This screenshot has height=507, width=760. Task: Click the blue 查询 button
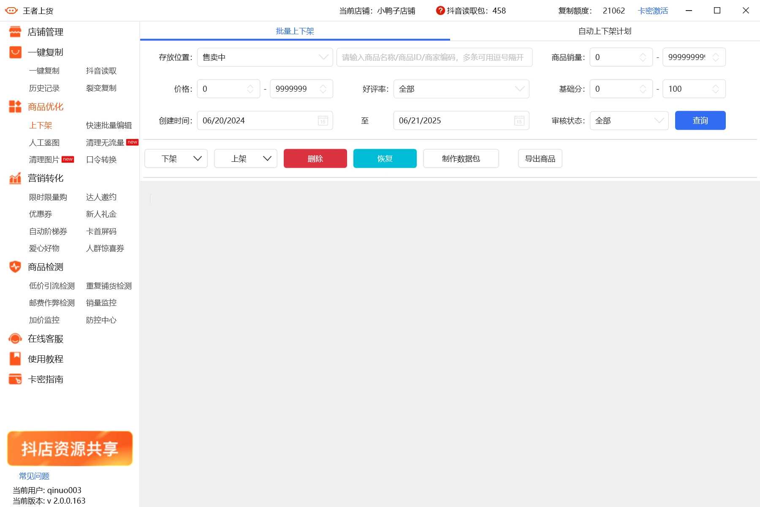[700, 120]
